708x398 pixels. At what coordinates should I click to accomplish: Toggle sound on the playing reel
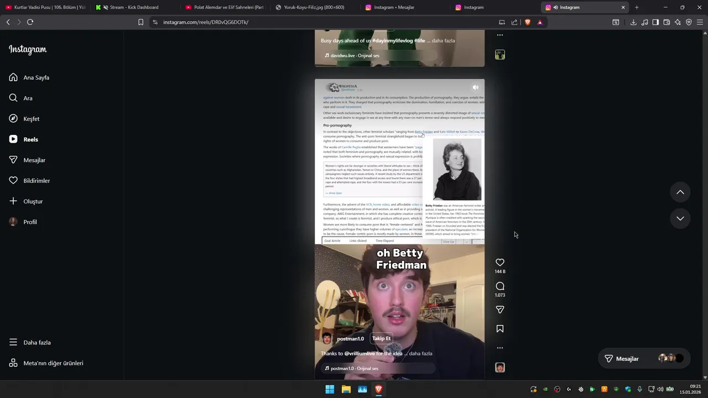[475, 87]
